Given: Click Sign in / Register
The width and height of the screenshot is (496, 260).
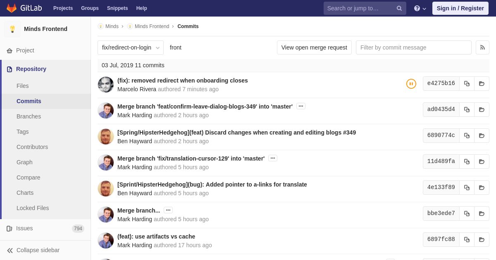Looking at the screenshot, I should pyautogui.click(x=460, y=8).
